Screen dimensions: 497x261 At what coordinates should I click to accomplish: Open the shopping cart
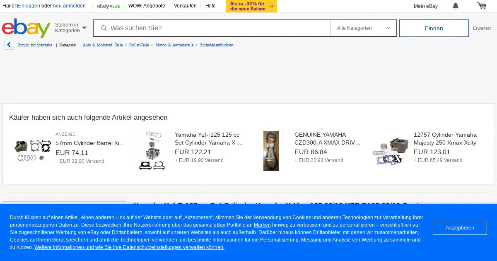click(481, 6)
